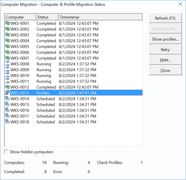Select the WKS-0005 computer name
The image size is (186, 180).
click(x=20, y=47)
